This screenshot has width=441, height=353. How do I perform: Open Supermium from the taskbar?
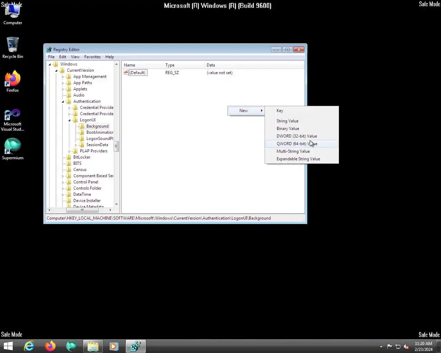[x=71, y=346]
